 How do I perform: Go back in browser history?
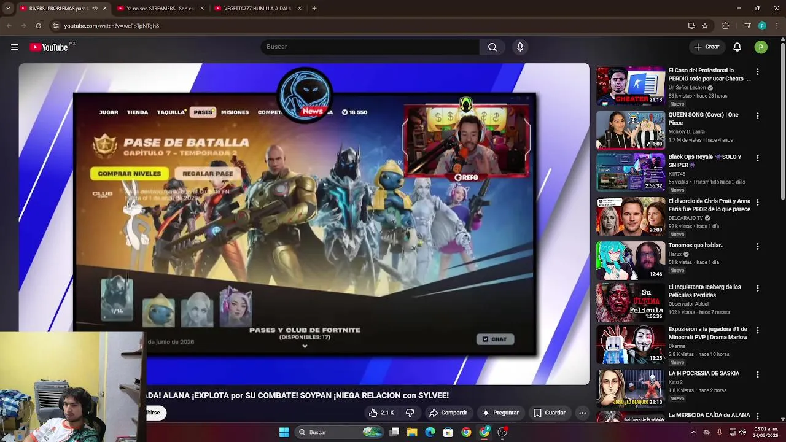click(9, 26)
